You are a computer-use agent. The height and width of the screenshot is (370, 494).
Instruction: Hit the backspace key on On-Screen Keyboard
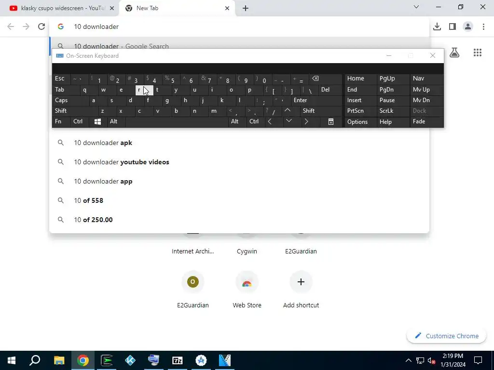click(326, 79)
